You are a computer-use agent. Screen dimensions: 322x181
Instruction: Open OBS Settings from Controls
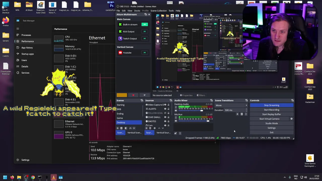[x=272, y=128]
